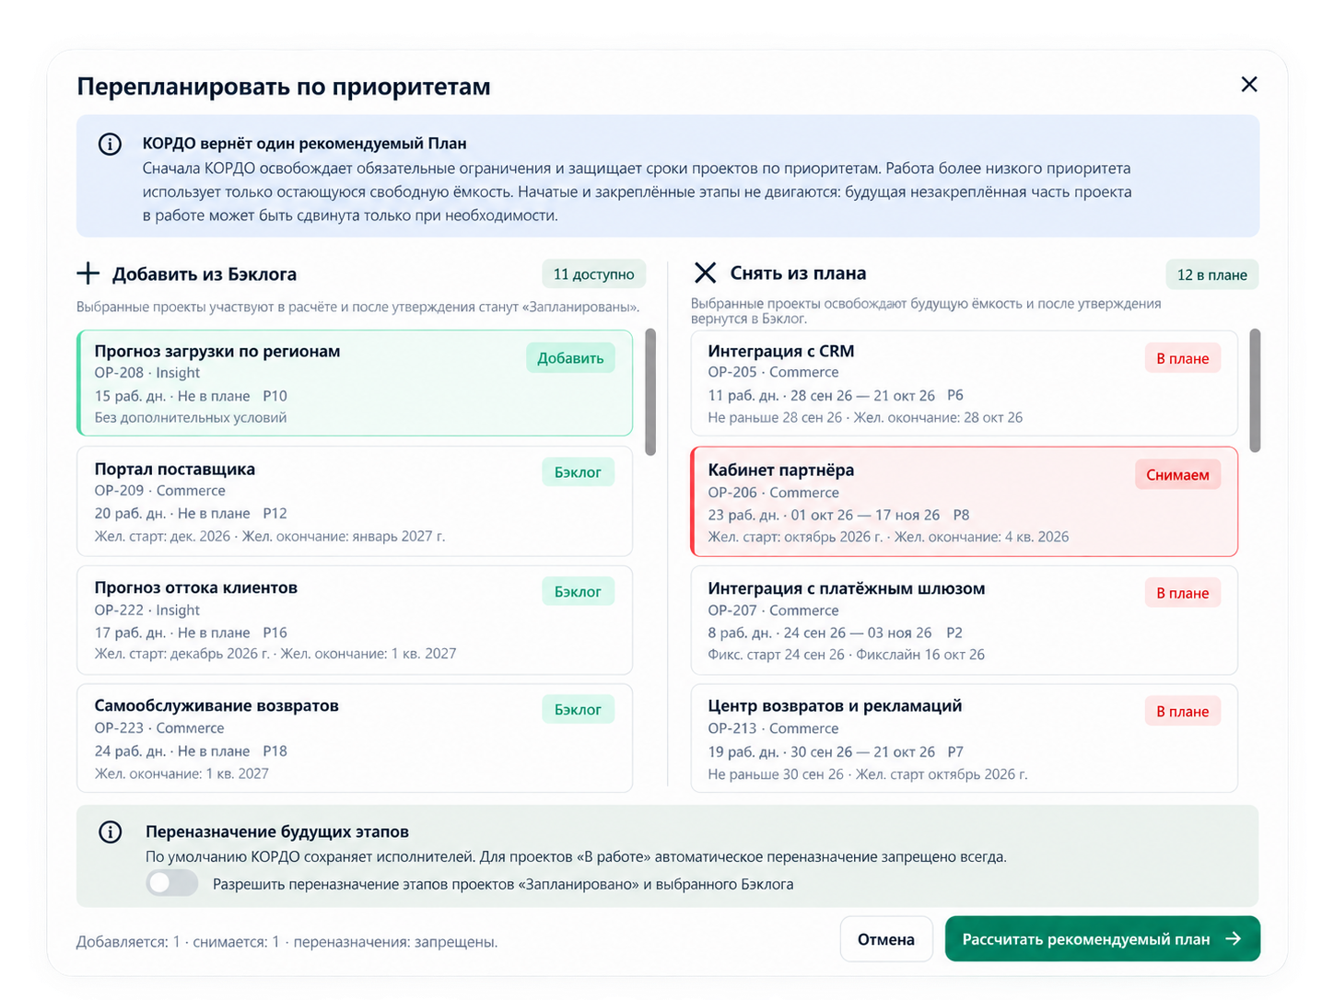This screenshot has height=1000, width=1334.
Task: Click the Перепланировать по приоритетам heading
Action: point(284,87)
